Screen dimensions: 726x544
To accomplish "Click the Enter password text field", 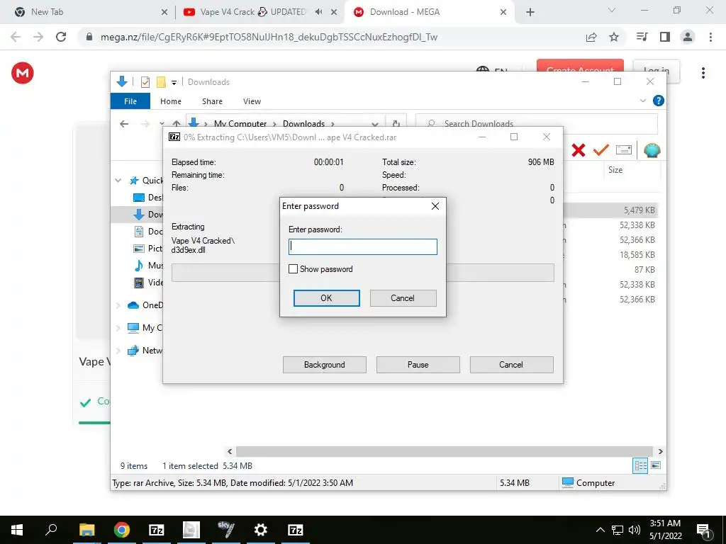I will (363, 246).
